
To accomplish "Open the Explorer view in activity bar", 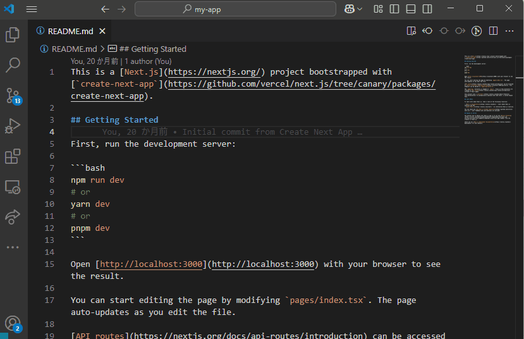I will click(13, 34).
